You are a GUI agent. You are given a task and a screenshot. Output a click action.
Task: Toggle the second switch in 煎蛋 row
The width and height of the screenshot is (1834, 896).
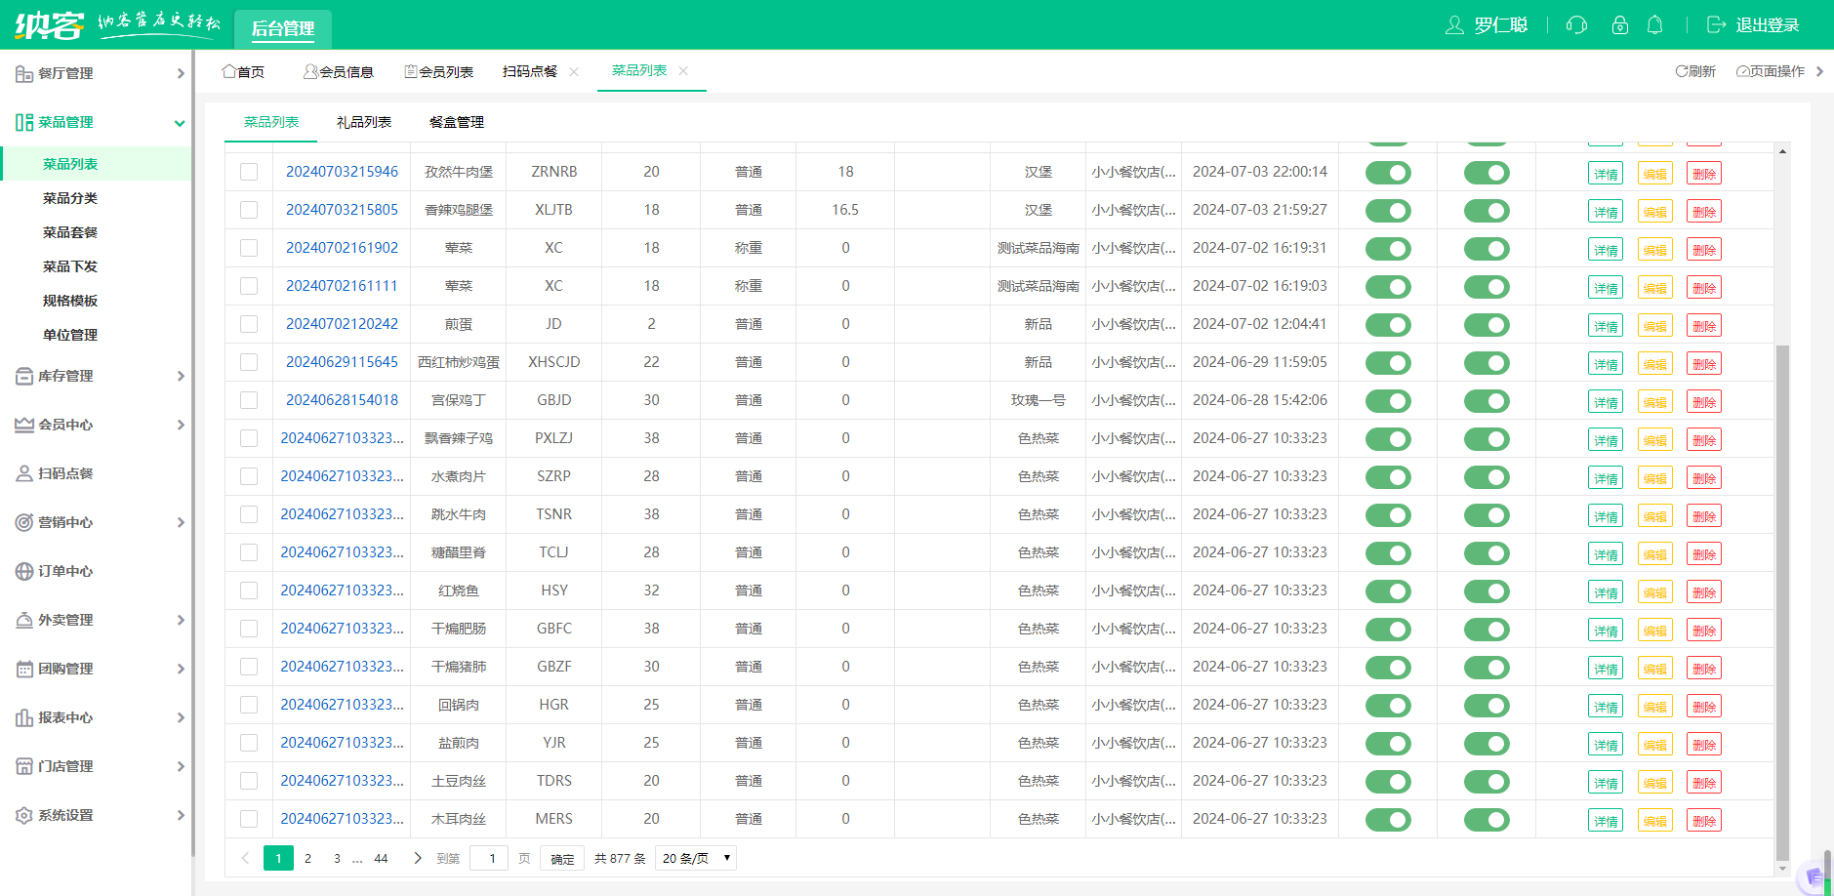pyautogui.click(x=1487, y=325)
